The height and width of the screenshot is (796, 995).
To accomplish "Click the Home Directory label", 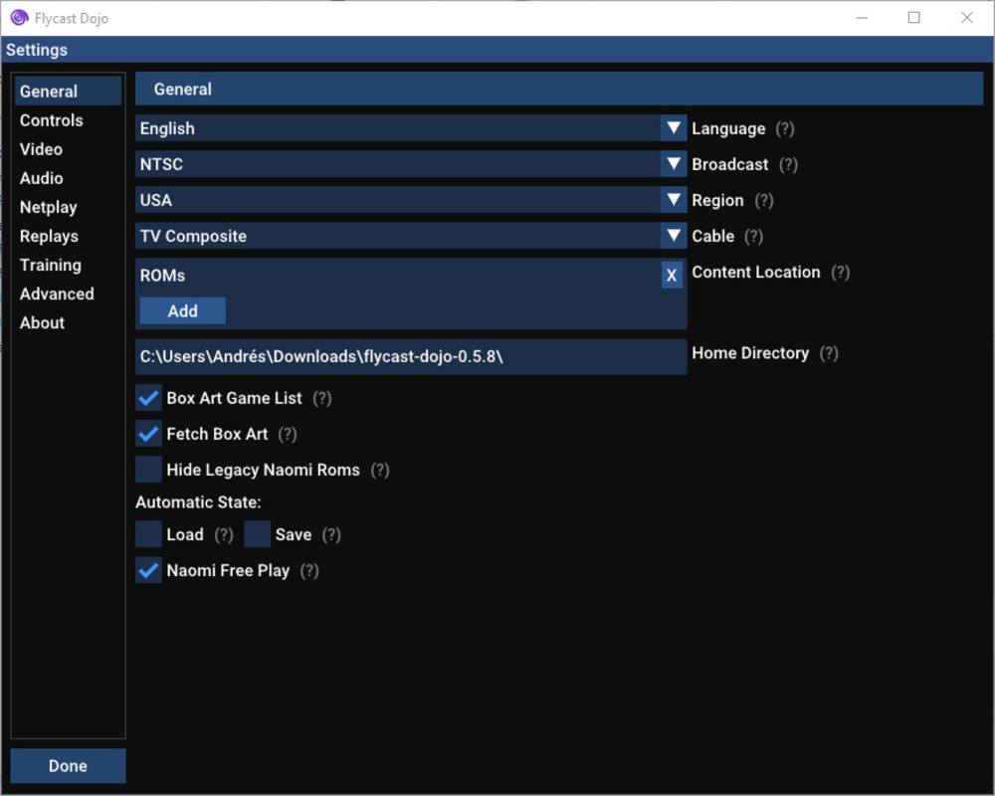I will pyautogui.click(x=750, y=353).
